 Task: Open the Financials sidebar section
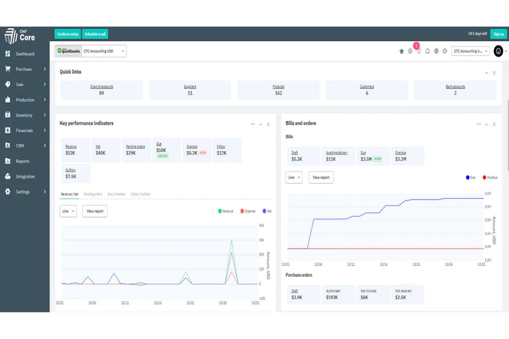24,130
